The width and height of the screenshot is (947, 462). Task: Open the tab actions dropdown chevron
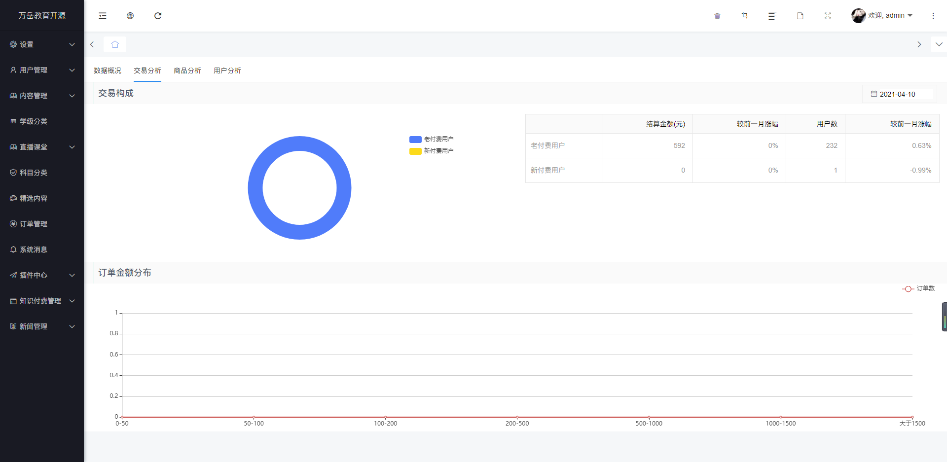pyautogui.click(x=939, y=44)
